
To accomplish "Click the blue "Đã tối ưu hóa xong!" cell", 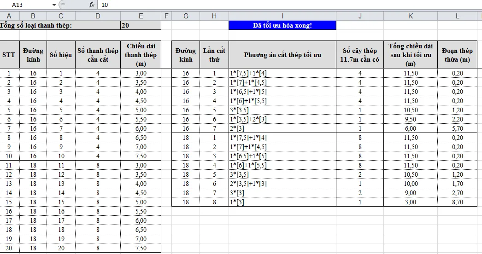I will click(282, 25).
